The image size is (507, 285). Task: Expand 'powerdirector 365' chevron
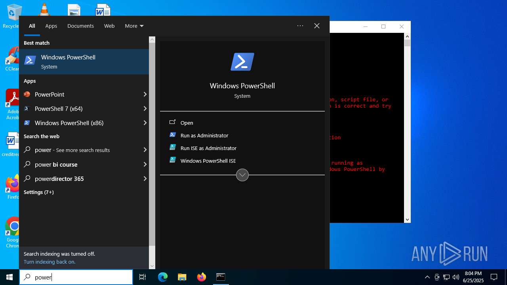pos(145,179)
